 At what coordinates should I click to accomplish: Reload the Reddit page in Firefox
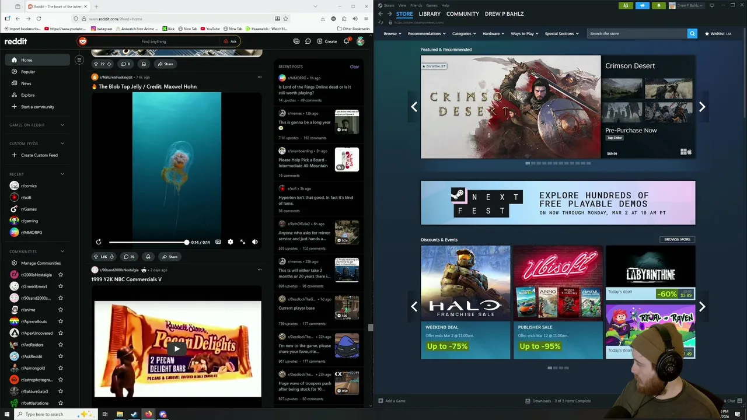pyautogui.click(x=39, y=19)
